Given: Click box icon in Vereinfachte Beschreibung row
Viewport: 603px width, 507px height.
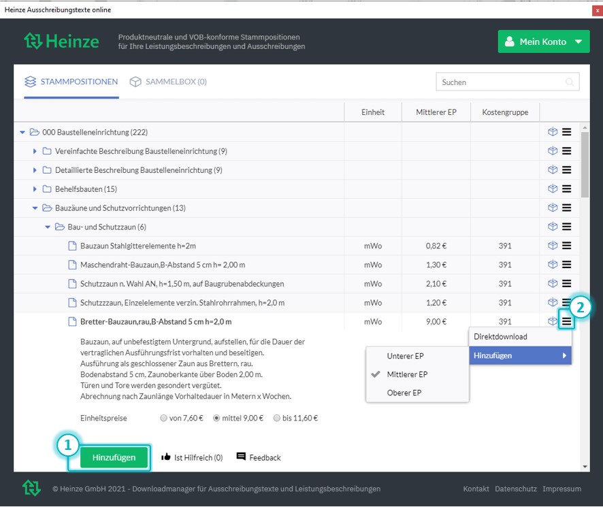Looking at the screenshot, I should click(x=553, y=151).
